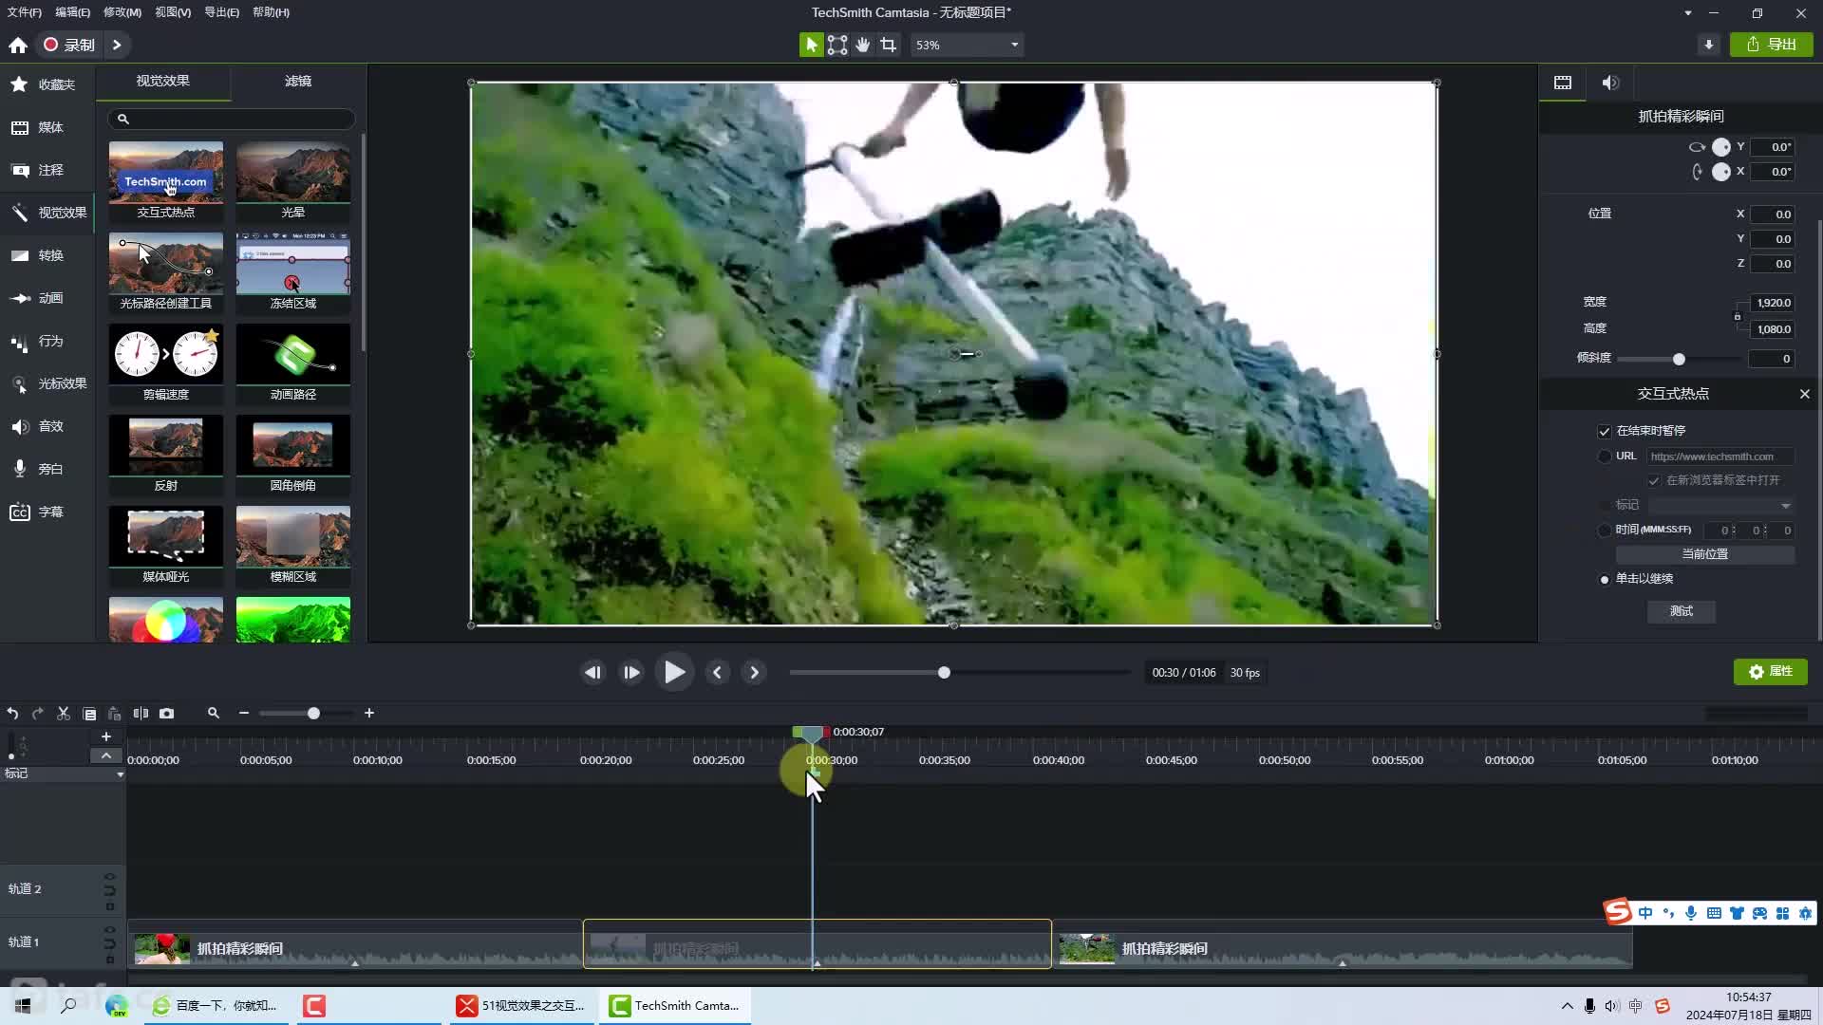Viewport: 1823px width, 1025px height.
Task: Open the 收藏夹 favorites panel
Action: [47, 84]
